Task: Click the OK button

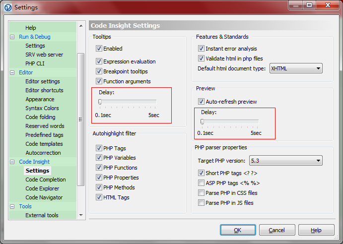Action: point(238,230)
